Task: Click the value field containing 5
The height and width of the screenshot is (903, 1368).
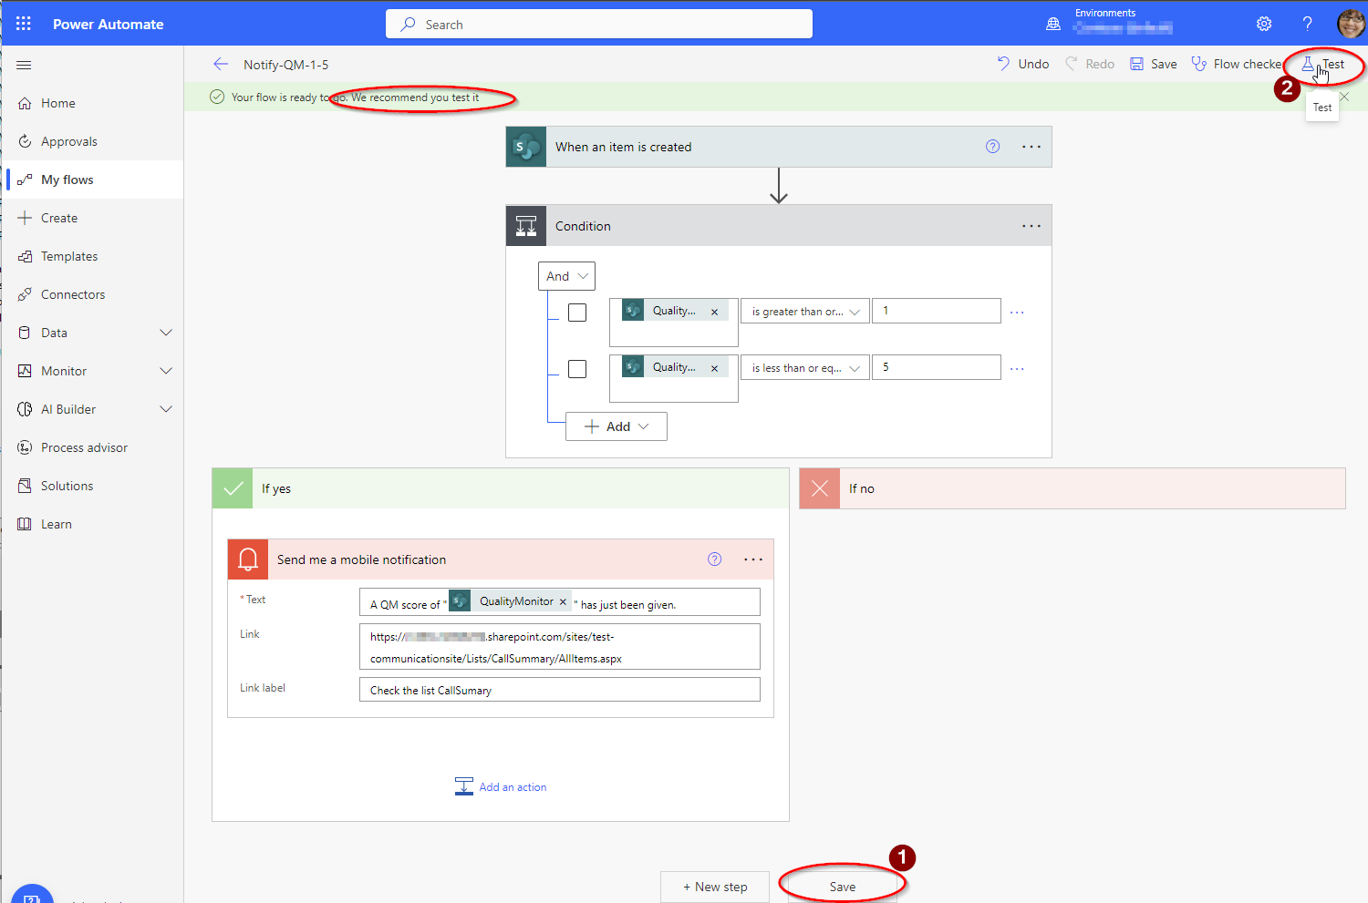Action: point(937,367)
